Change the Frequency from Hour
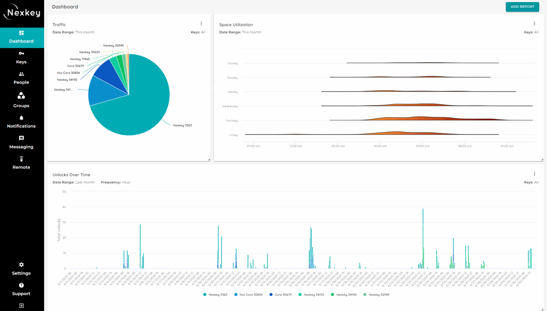This screenshot has height=311, width=547. pos(126,182)
